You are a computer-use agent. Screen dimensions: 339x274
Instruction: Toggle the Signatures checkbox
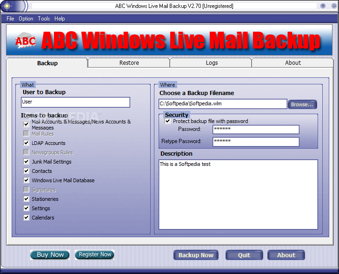[x=26, y=189]
